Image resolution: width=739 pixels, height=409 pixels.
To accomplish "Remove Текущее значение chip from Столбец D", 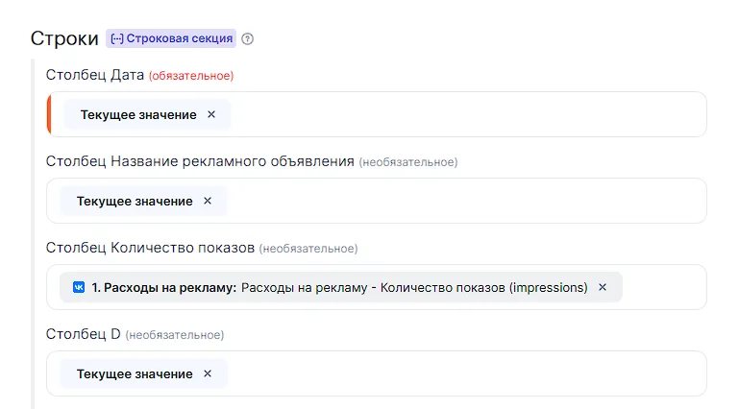I will (208, 373).
